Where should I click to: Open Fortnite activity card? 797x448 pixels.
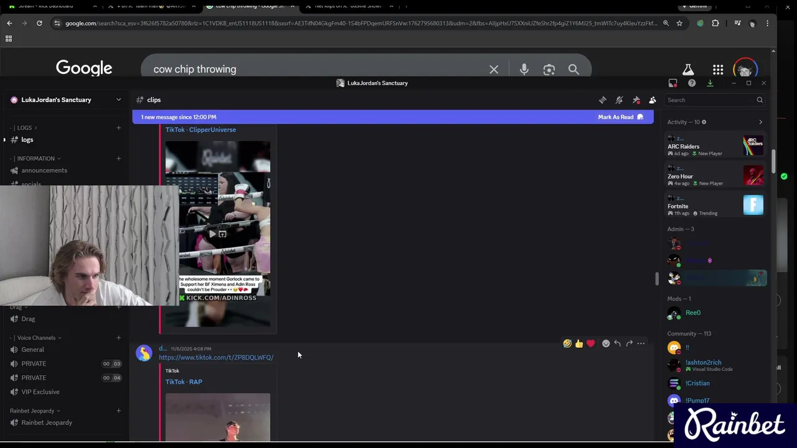[x=715, y=205]
